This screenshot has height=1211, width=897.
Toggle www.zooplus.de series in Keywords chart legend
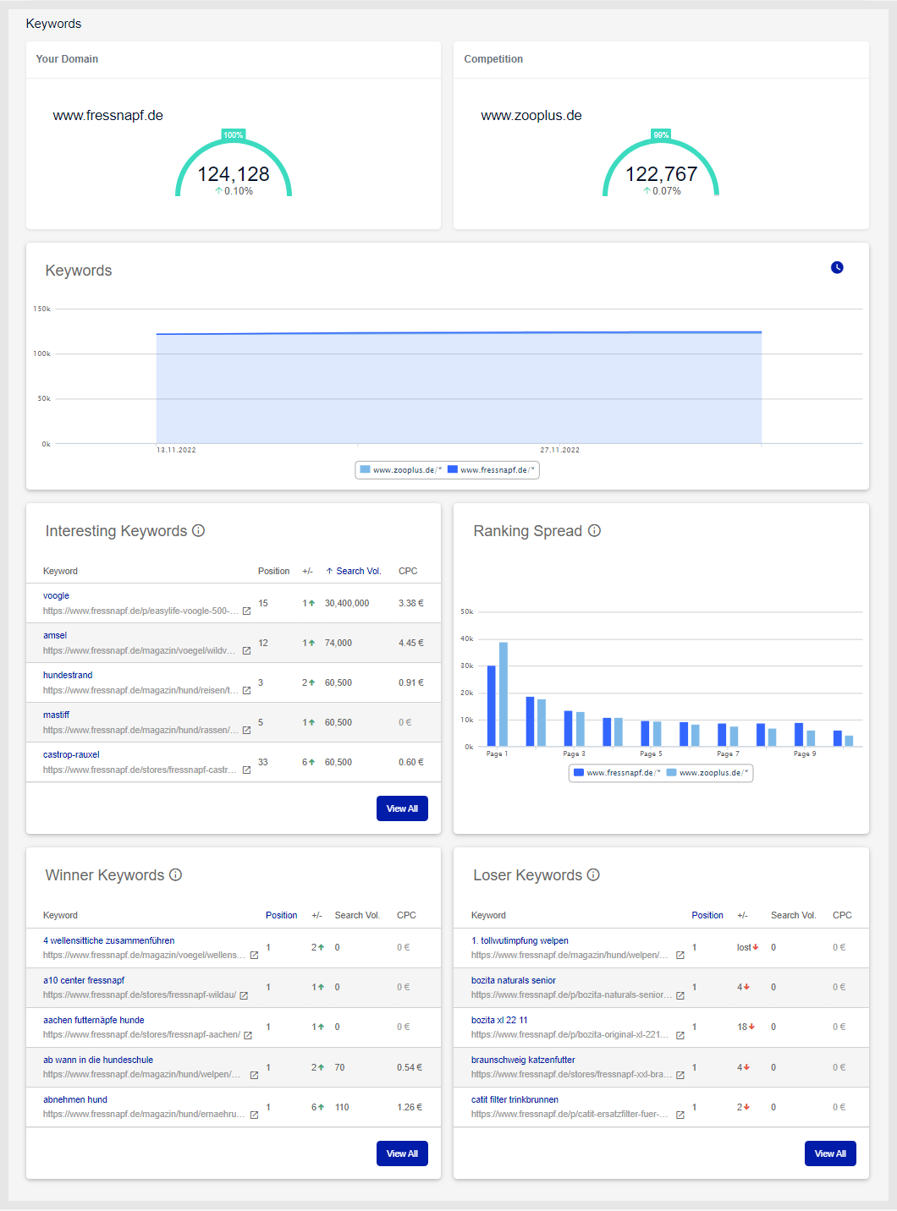(x=401, y=469)
